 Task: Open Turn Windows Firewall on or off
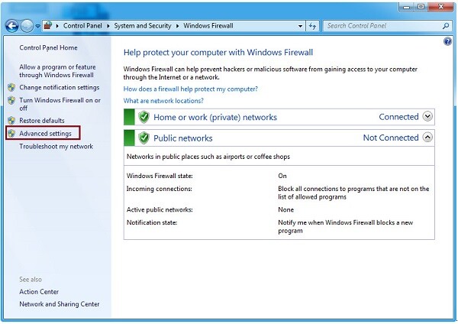pos(60,104)
